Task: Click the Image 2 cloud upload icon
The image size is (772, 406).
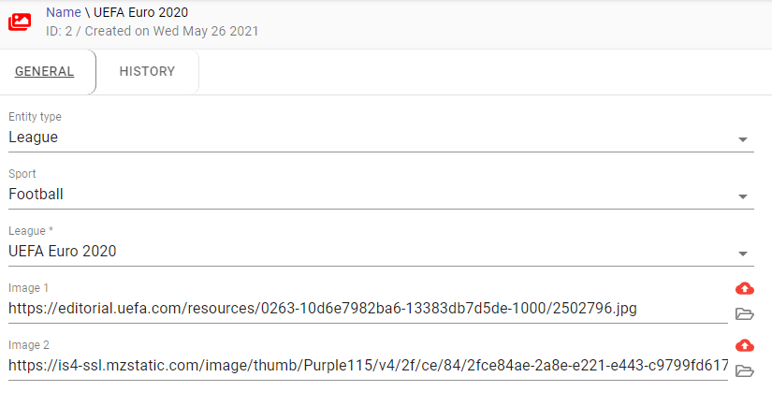Action: click(x=745, y=345)
